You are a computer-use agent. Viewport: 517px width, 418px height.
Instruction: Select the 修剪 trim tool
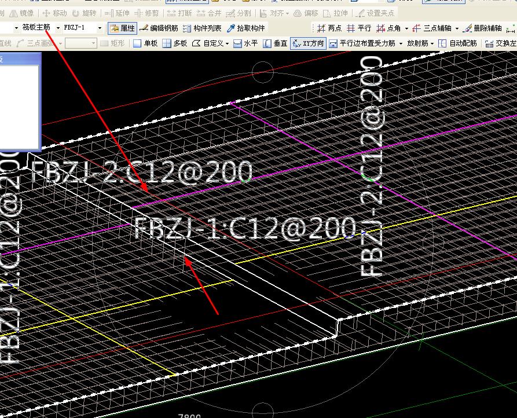point(146,13)
